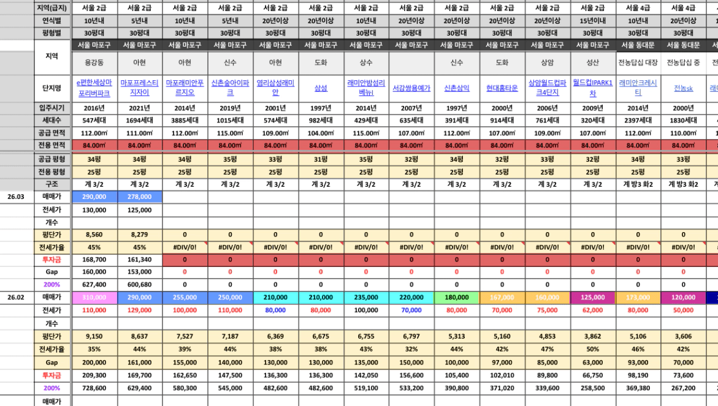Click the 염리삼성래미안 hyperlink
Screen dimensions: 718x406
[275, 88]
